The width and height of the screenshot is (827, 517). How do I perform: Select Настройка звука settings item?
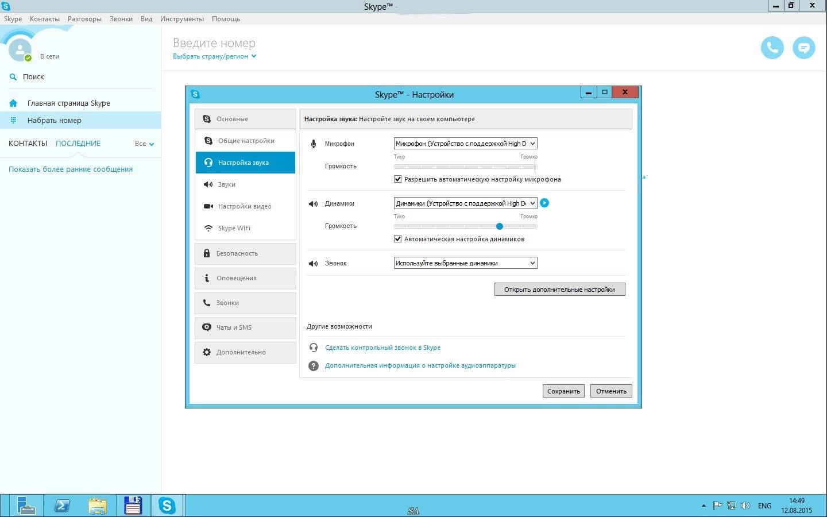click(245, 163)
